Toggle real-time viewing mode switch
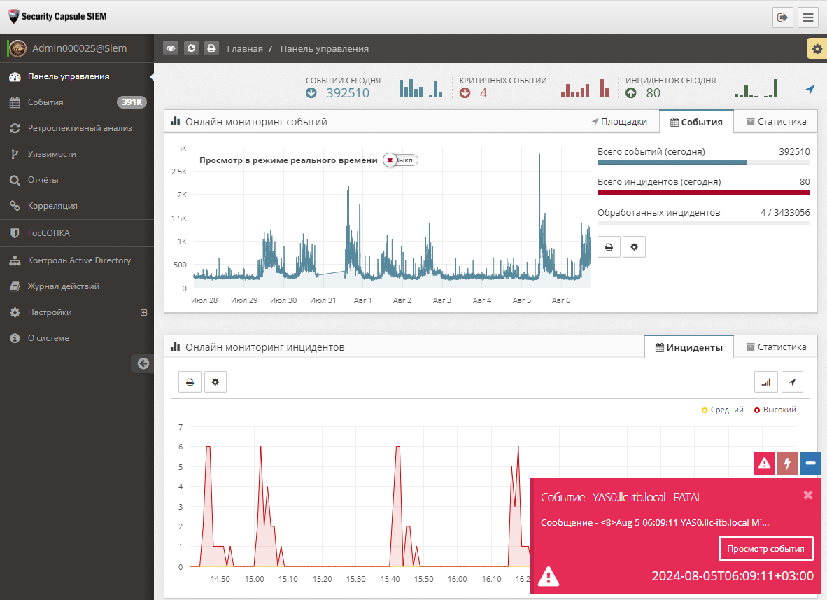 coord(400,160)
